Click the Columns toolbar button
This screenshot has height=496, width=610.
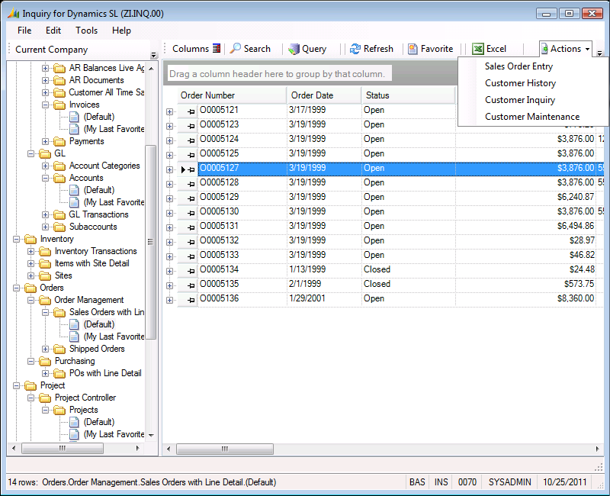coord(196,49)
